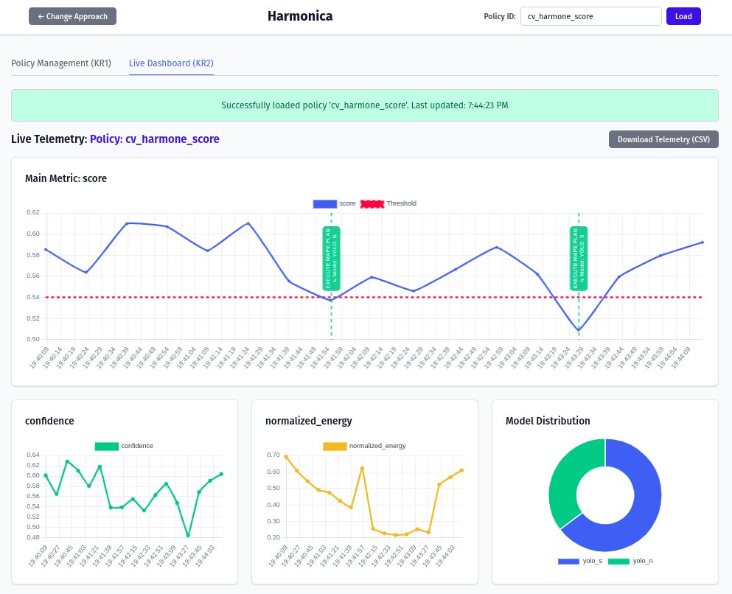Screen dimensions: 732x594
Task: Switch to Policy Management (KR1) tab
Action: pos(61,63)
